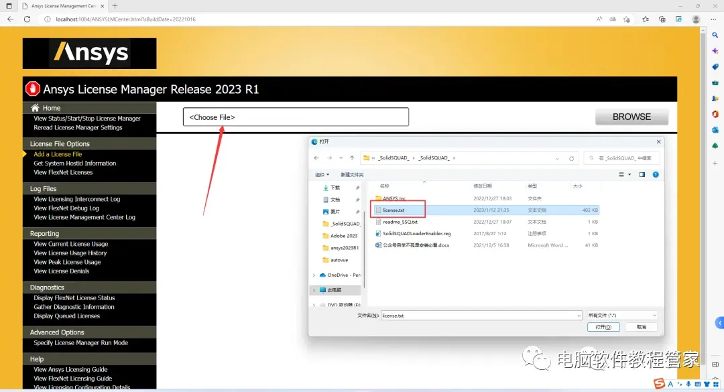Image resolution: width=724 pixels, height=392 pixels.
Task: Click the browser address bar URL
Action: (125, 19)
